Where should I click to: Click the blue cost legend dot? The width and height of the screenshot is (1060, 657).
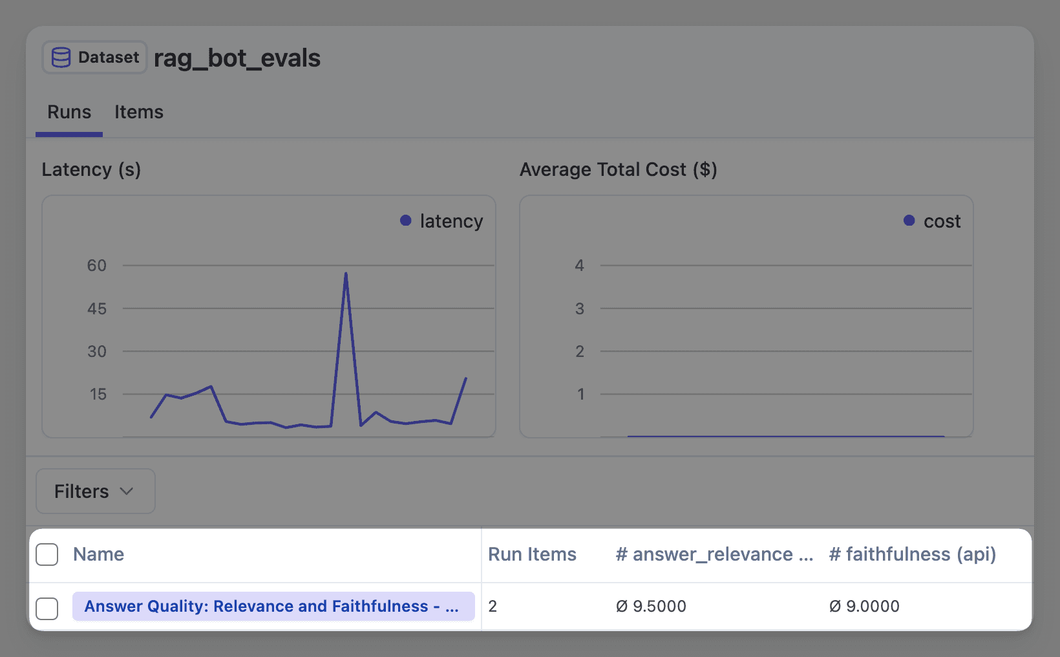[x=909, y=221]
